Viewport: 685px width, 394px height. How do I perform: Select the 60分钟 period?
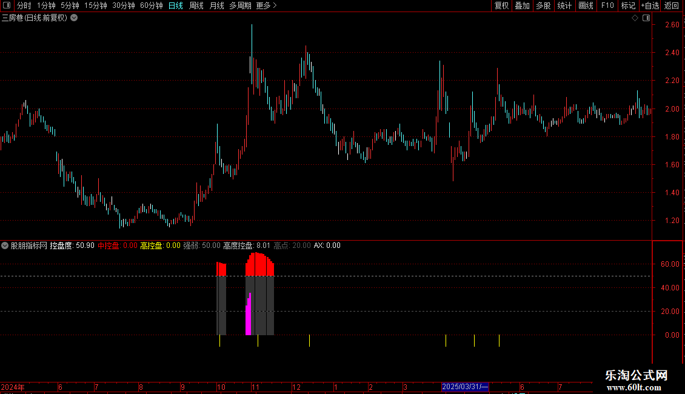(152, 5)
